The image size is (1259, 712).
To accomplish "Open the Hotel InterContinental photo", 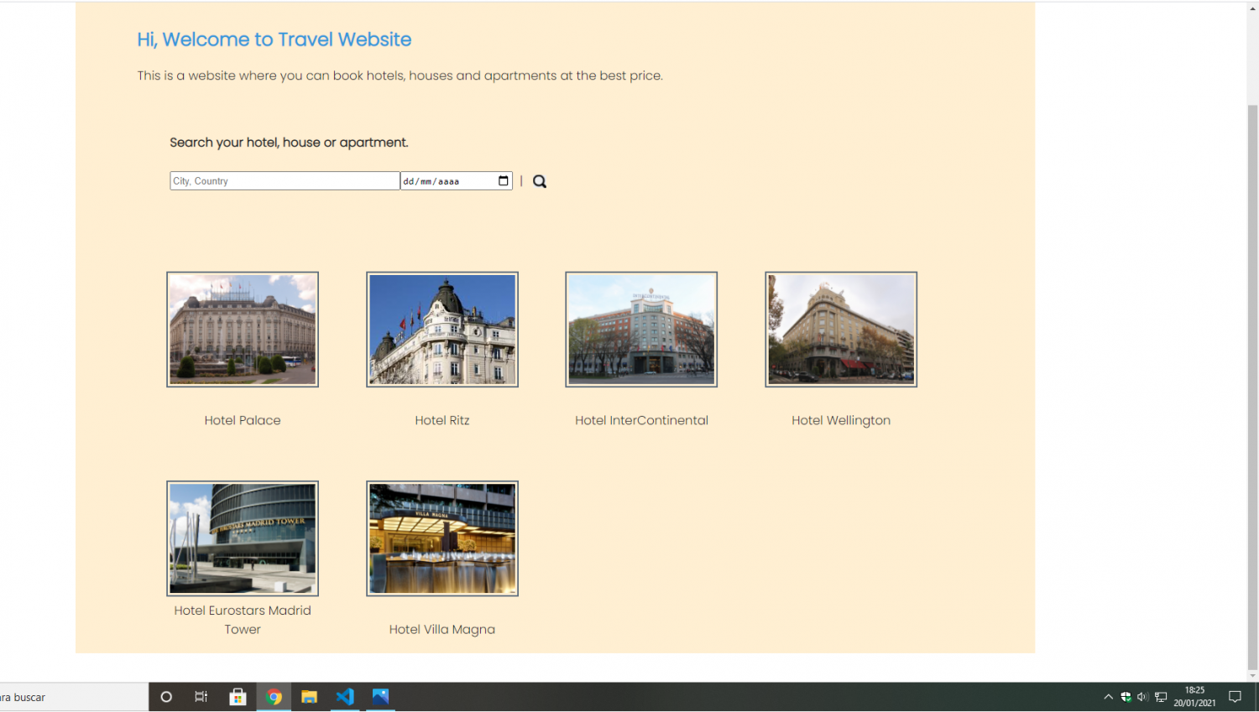I will (641, 329).
